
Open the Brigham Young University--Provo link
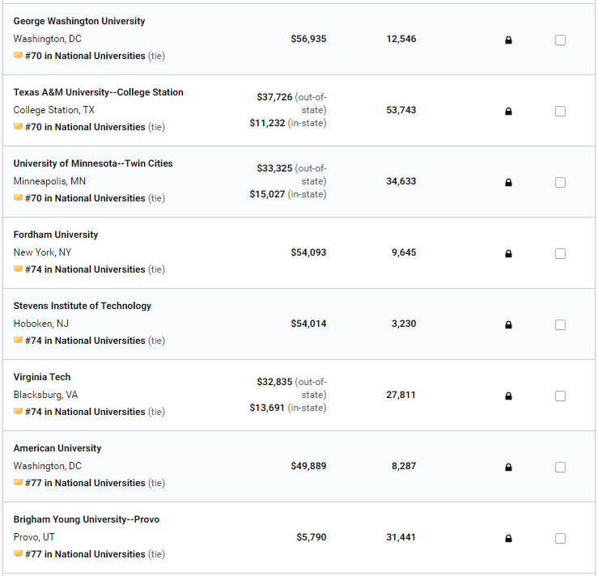coord(86,519)
